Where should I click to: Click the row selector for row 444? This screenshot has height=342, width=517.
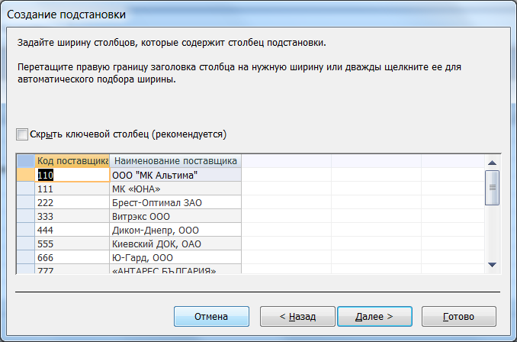[26, 230]
